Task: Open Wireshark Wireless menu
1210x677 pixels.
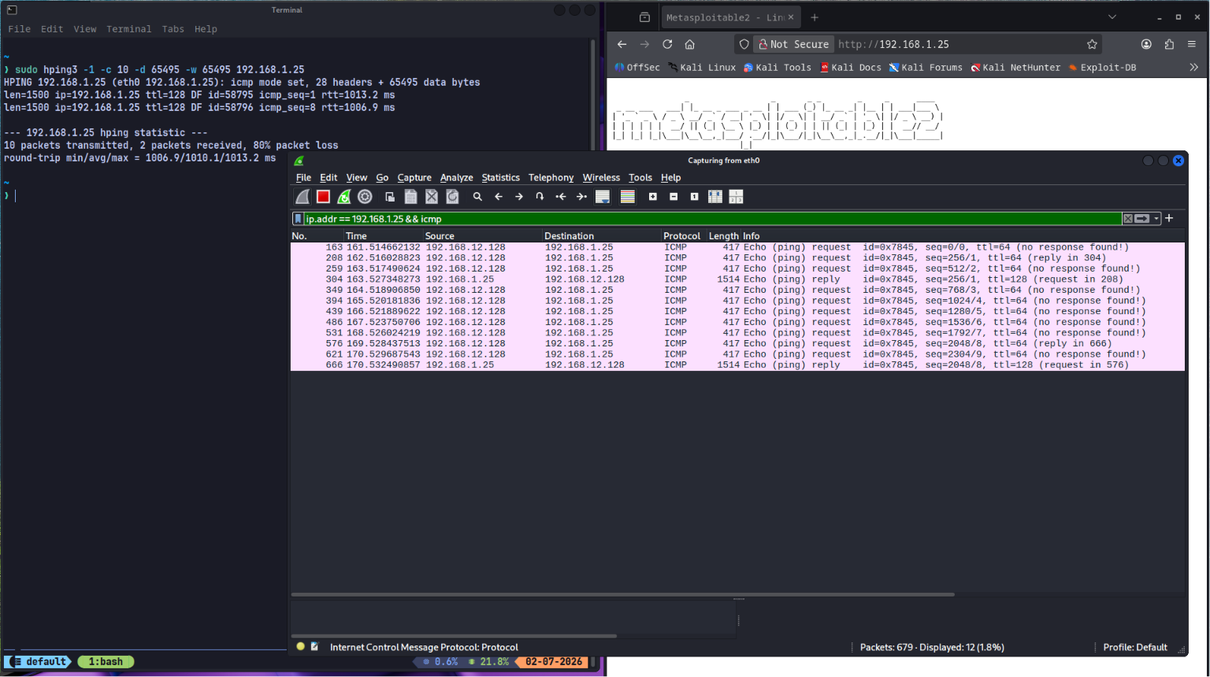Action: (x=601, y=178)
